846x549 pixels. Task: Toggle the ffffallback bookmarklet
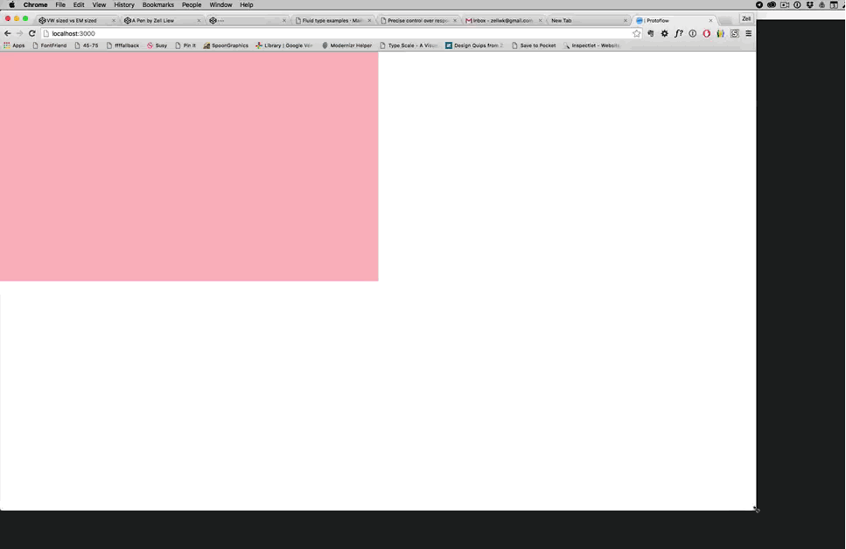click(x=122, y=45)
